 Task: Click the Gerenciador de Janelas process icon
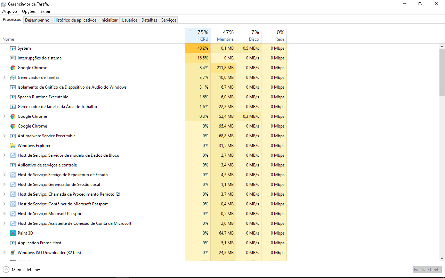[x=13, y=107]
